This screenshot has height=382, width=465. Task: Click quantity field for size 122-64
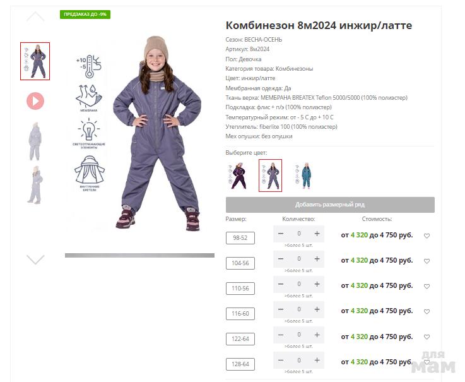pyautogui.click(x=299, y=335)
